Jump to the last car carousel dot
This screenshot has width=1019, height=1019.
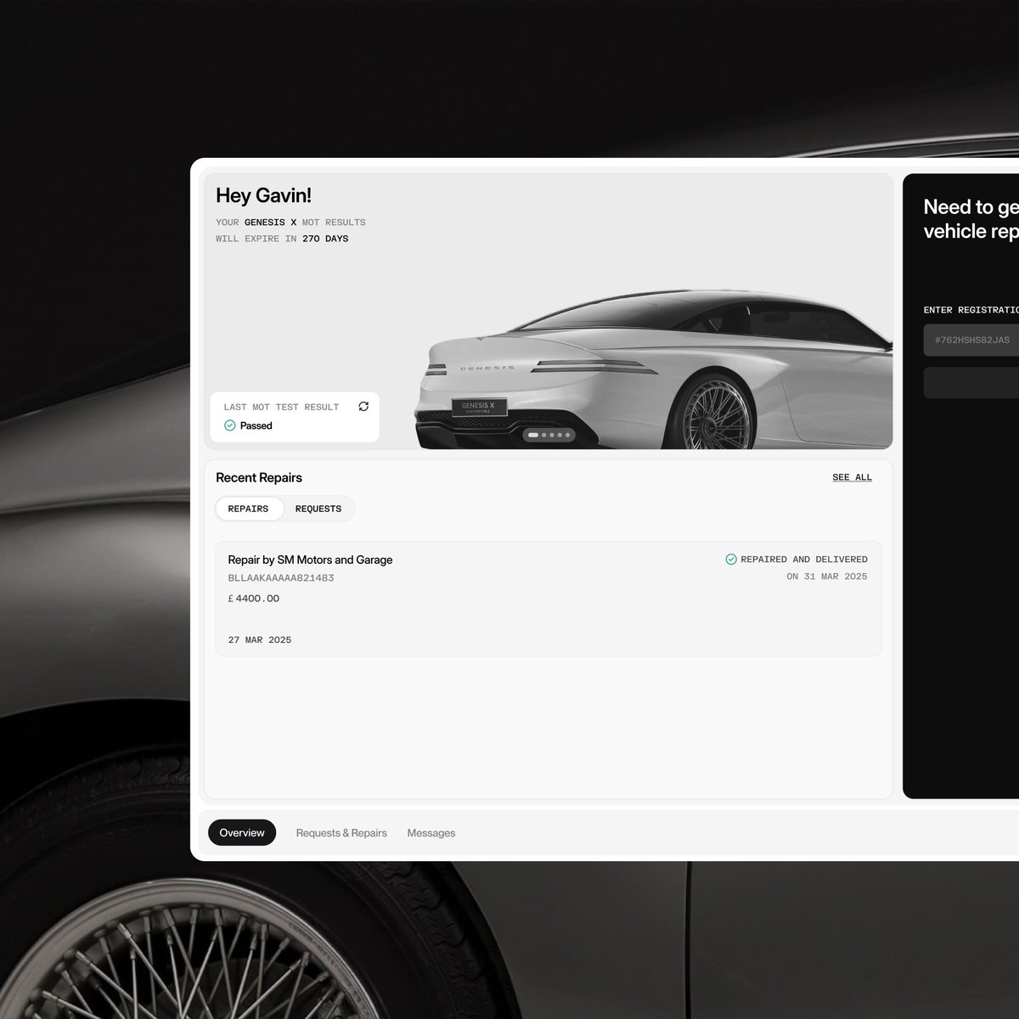tap(570, 435)
